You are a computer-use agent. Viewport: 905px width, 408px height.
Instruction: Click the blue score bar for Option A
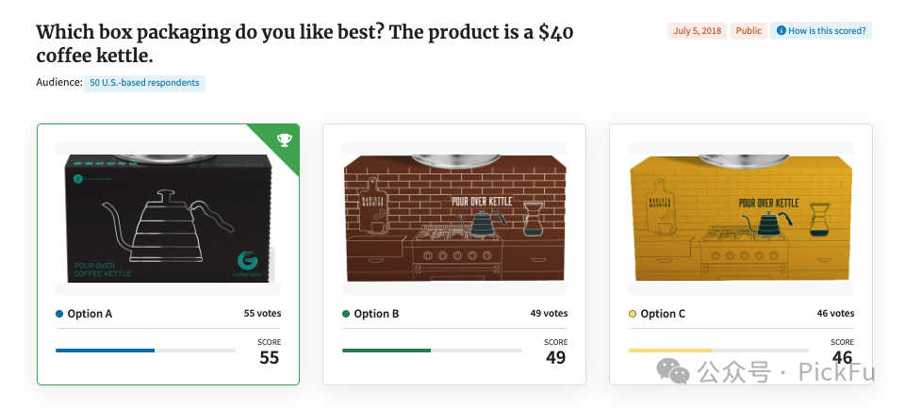pyautogui.click(x=105, y=351)
